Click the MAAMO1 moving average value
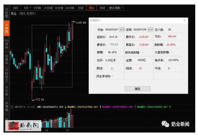This screenshot has width=198, height=135. [x=83, y=107]
